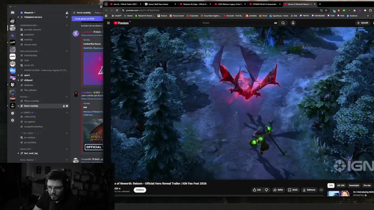Switch to HITMAN World of Assassination tab
This screenshot has width=374, height=210.
pyautogui.click(x=264, y=4)
